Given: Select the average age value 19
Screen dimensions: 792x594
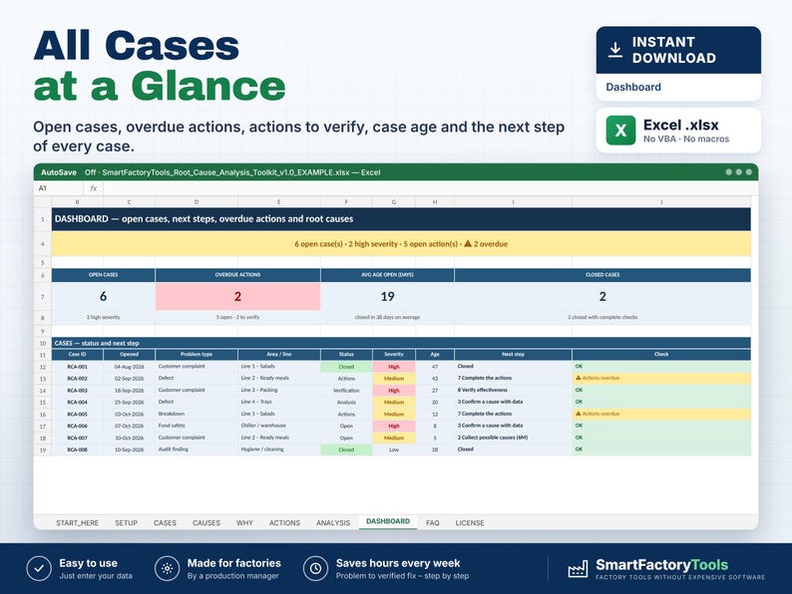Looking at the screenshot, I should click(x=387, y=296).
